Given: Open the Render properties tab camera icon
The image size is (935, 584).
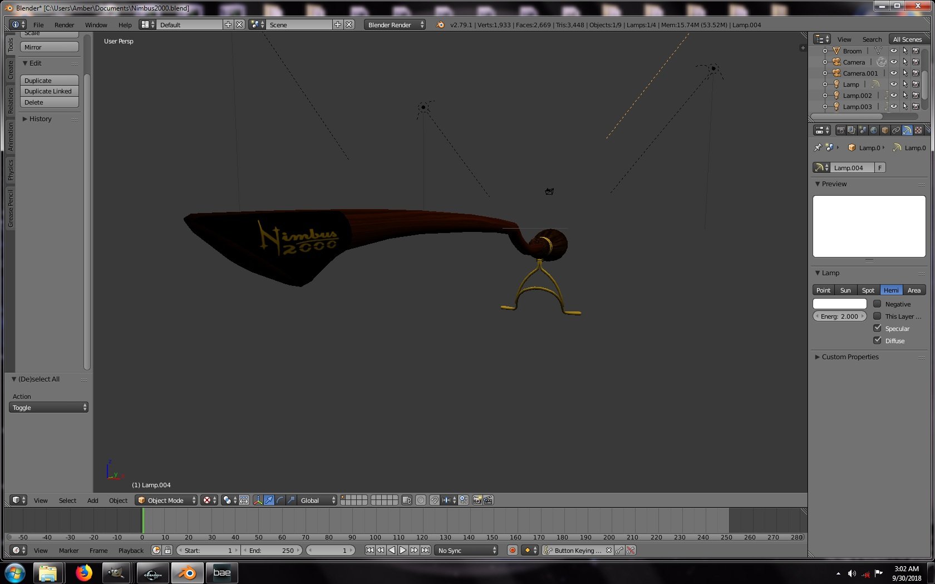Looking at the screenshot, I should pos(840,130).
